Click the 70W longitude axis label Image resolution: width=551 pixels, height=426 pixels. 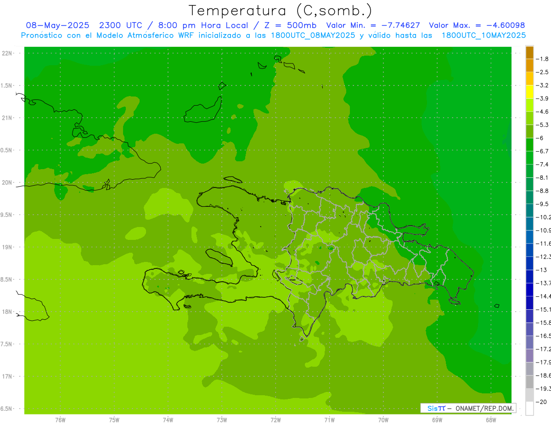383,420
